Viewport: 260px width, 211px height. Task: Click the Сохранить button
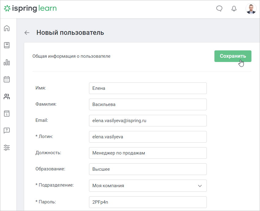click(233, 56)
